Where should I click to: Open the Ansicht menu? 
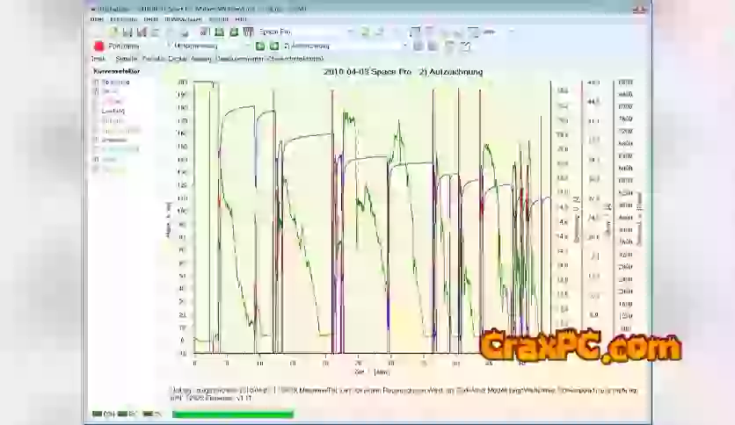point(218,19)
